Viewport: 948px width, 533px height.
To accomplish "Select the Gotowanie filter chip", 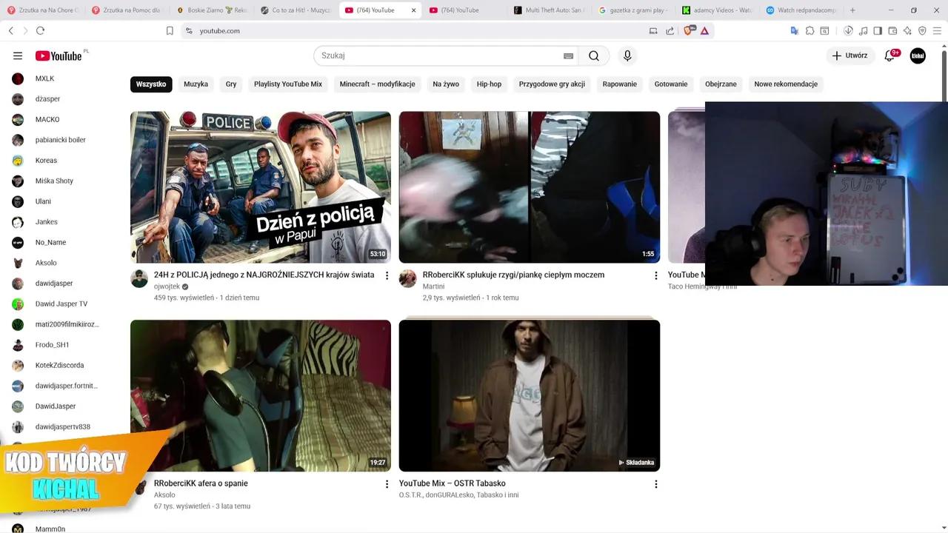I will pyautogui.click(x=671, y=84).
